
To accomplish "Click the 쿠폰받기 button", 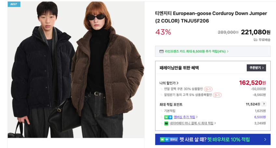I will (x=256, y=68).
